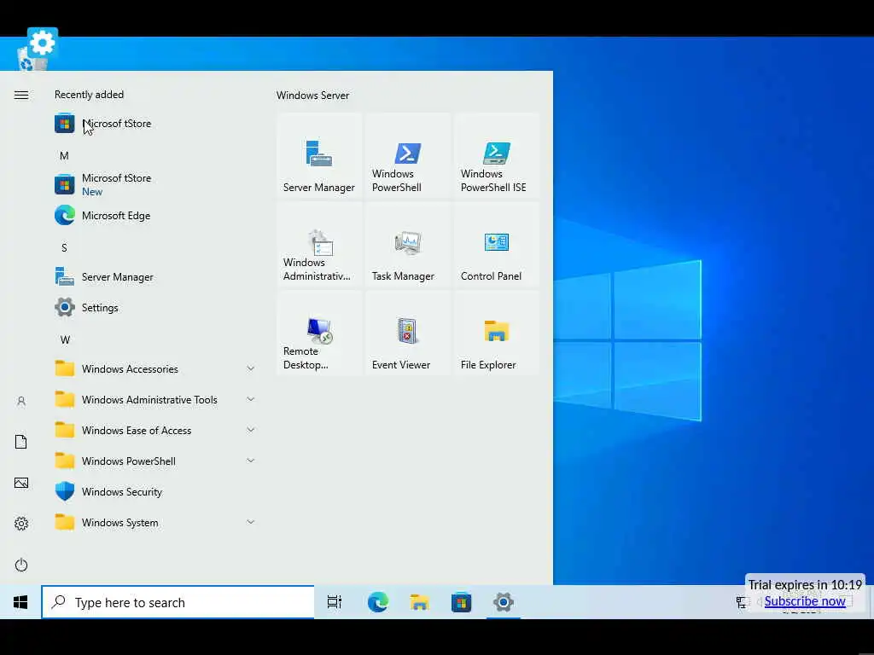The image size is (874, 655).
Task: Open the Settings gear in the Start sidebar
Action: tap(21, 524)
